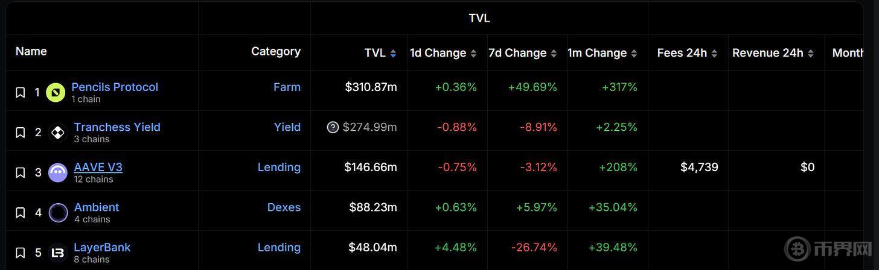This screenshot has width=879, height=270.
Task: Toggle bookmark for AAVE V3
Action: [x=21, y=173]
